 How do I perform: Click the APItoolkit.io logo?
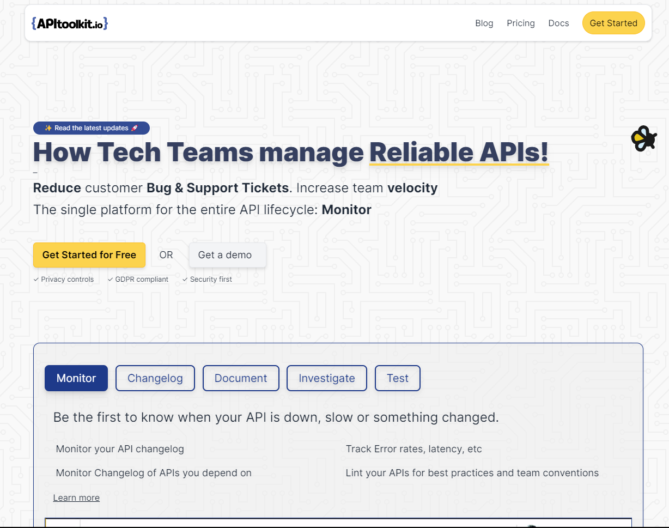point(69,23)
